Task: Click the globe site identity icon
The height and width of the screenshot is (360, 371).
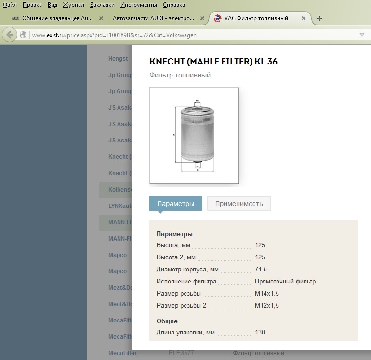Action: [23, 35]
